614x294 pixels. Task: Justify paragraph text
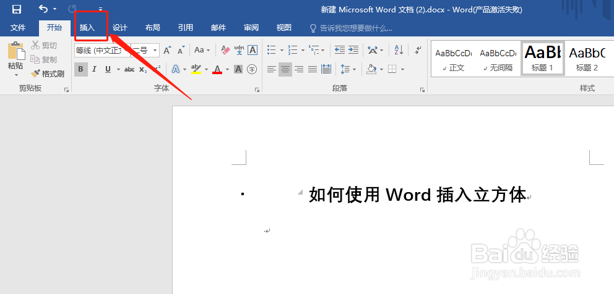point(313,69)
